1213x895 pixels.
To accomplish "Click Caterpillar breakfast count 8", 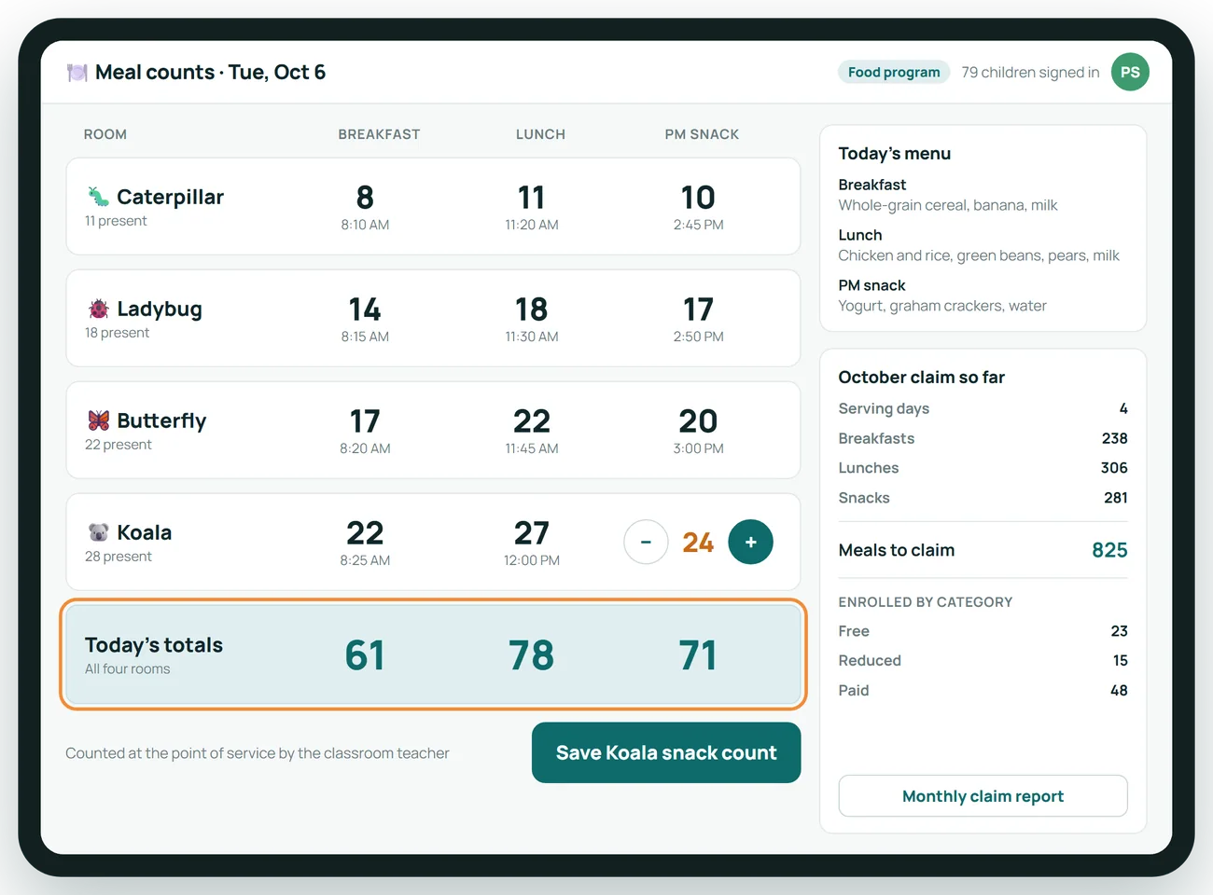I will coord(365,198).
